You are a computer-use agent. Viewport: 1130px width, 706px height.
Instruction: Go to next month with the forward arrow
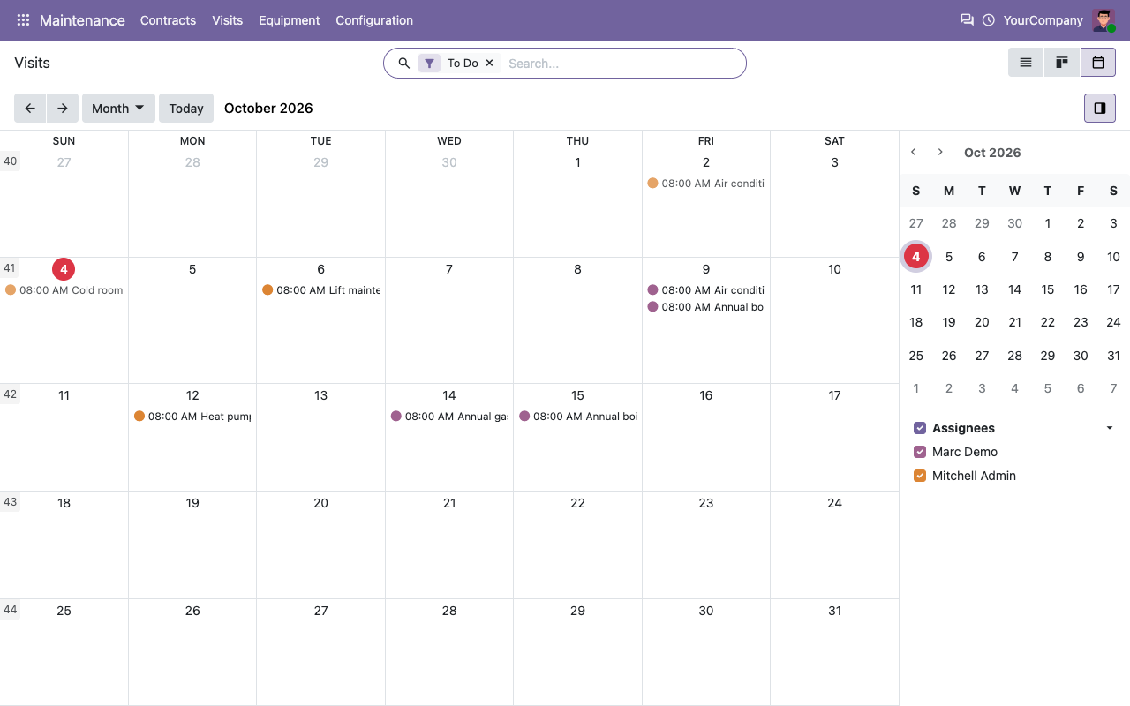(63, 109)
